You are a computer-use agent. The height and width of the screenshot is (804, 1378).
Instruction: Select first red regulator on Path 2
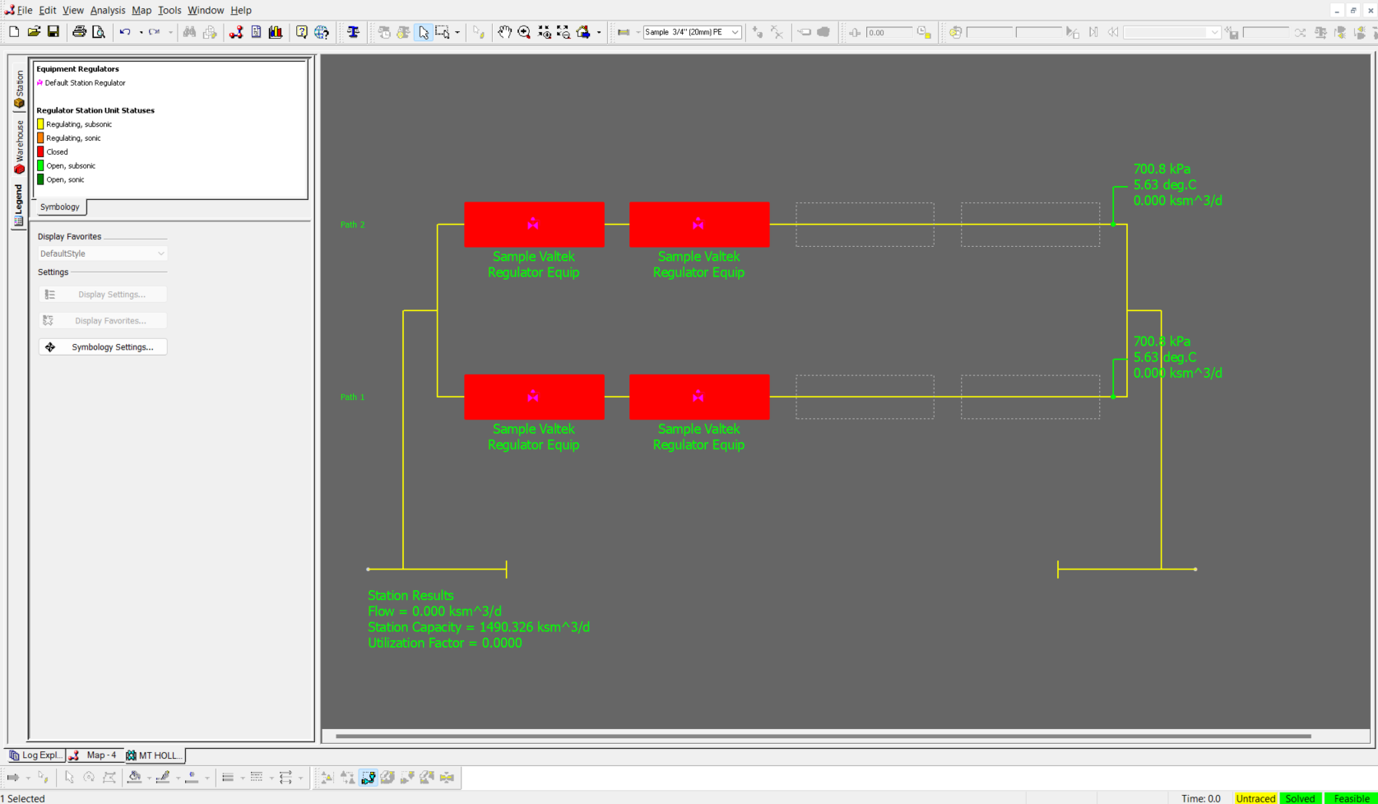pyautogui.click(x=534, y=225)
